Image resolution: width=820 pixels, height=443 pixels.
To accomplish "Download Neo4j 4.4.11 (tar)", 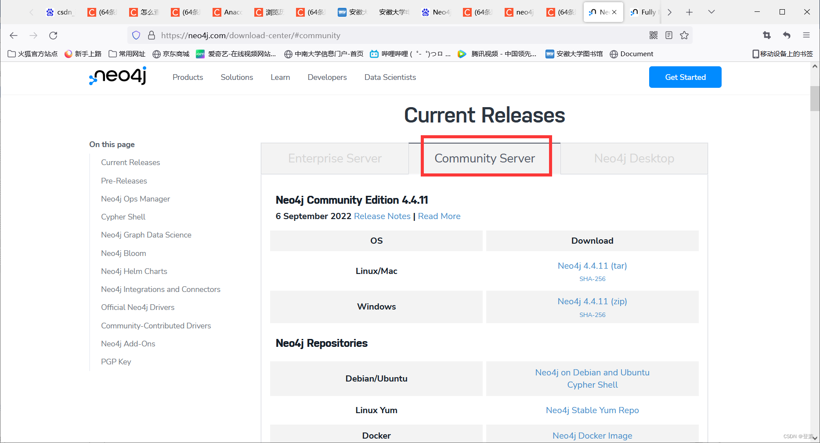I will pos(592,266).
